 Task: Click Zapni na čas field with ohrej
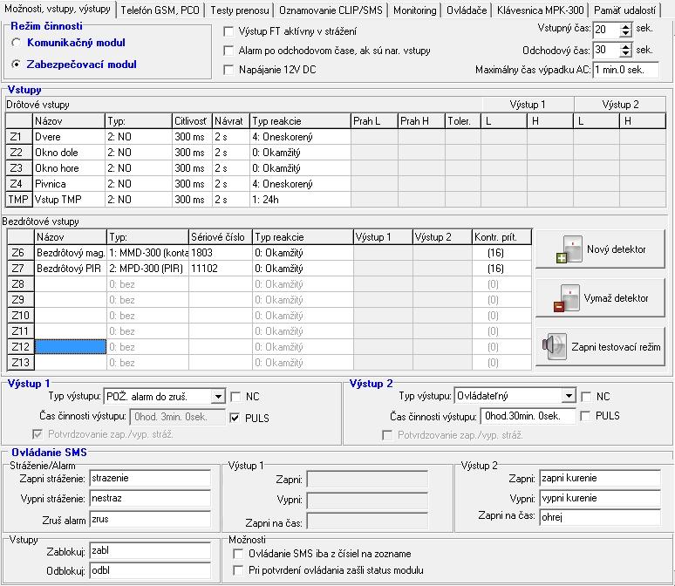point(600,517)
